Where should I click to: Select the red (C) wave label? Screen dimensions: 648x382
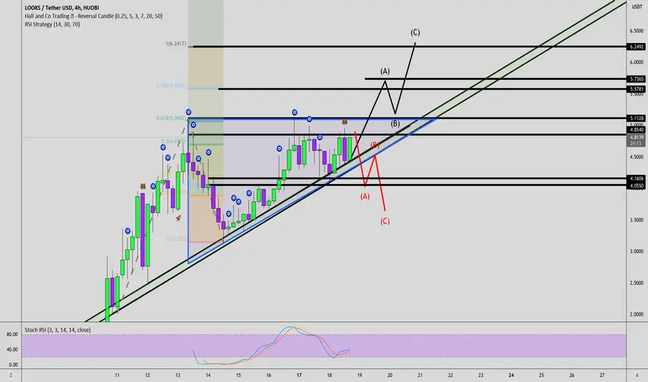[384, 222]
